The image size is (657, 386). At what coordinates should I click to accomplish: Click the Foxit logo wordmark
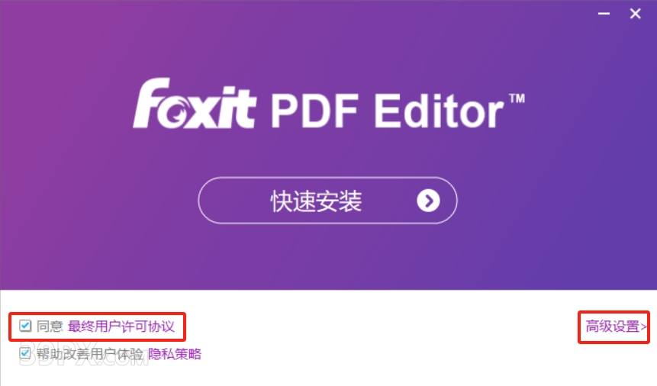point(194,104)
